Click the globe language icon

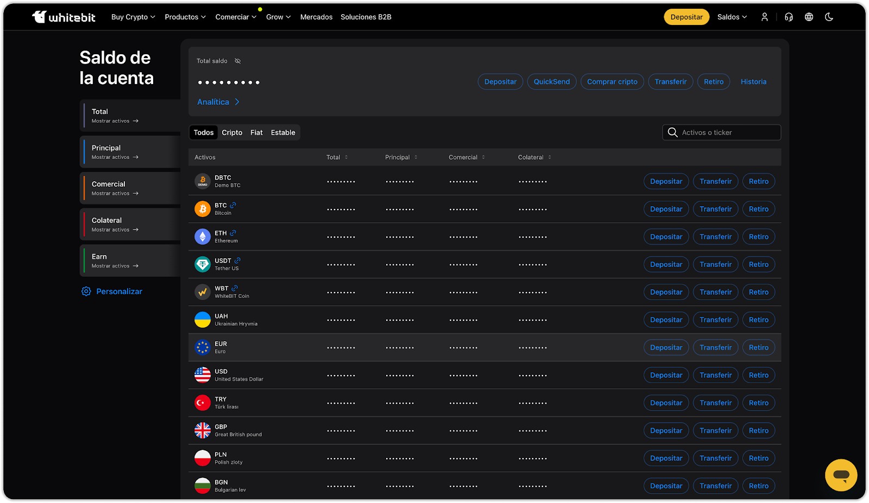[809, 17]
